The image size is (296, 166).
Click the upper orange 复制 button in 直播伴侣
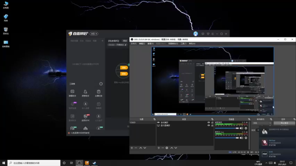pyautogui.click(x=124, y=68)
